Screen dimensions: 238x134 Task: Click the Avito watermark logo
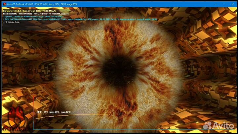[x=208, y=125]
